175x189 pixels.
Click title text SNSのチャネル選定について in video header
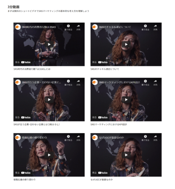115,27
